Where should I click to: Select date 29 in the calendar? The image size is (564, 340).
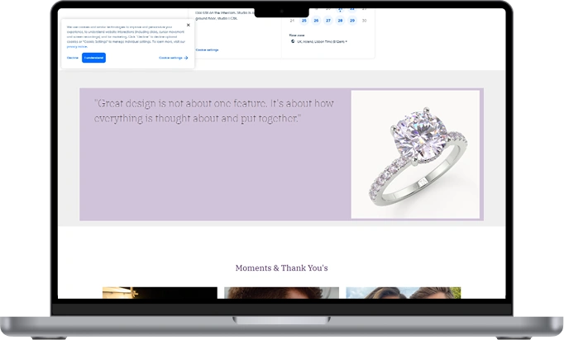click(353, 21)
